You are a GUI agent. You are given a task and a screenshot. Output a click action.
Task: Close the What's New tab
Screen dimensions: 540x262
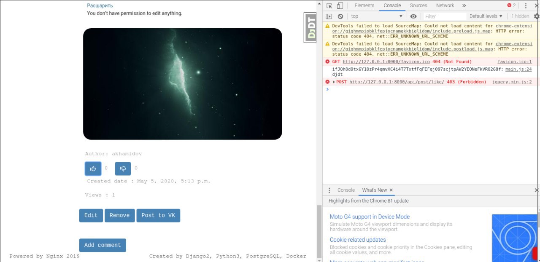point(391,190)
